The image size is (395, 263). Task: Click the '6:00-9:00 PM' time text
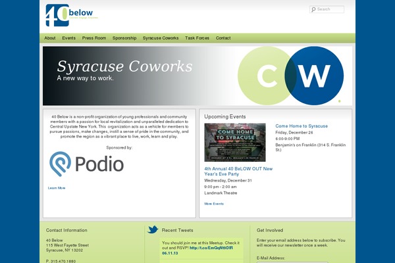(x=288, y=139)
